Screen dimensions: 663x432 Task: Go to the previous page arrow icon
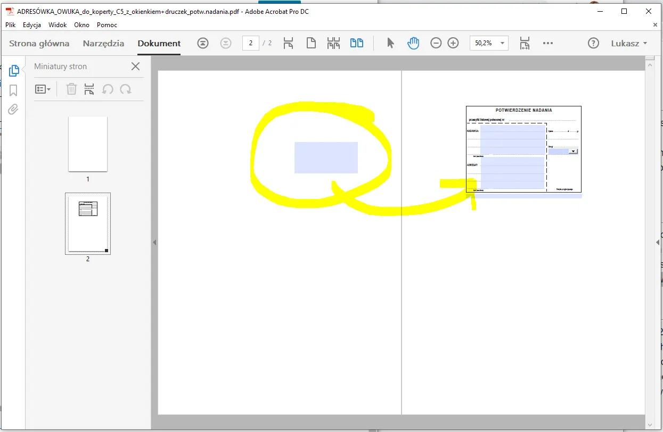203,43
